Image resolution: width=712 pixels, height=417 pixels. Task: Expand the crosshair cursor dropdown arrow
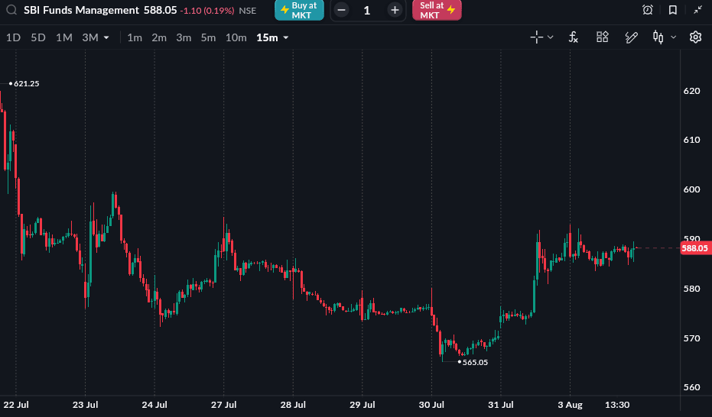point(551,37)
